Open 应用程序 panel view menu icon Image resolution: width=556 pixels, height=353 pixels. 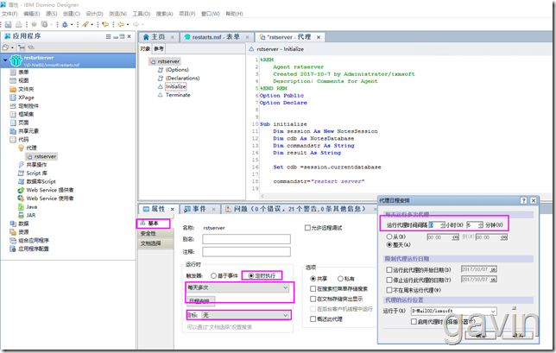click(x=109, y=36)
